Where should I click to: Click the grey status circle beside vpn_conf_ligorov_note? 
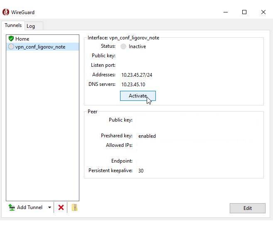[x=11, y=46]
